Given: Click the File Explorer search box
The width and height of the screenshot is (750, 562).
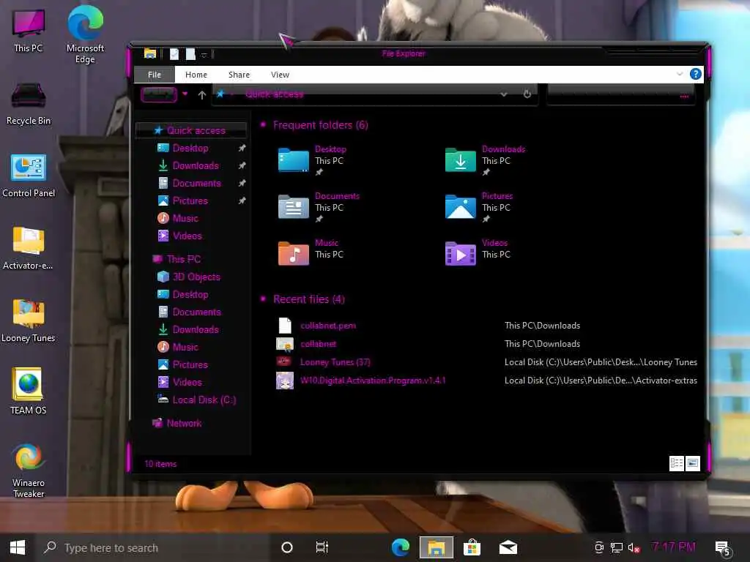Looking at the screenshot, I should pyautogui.click(x=621, y=94).
